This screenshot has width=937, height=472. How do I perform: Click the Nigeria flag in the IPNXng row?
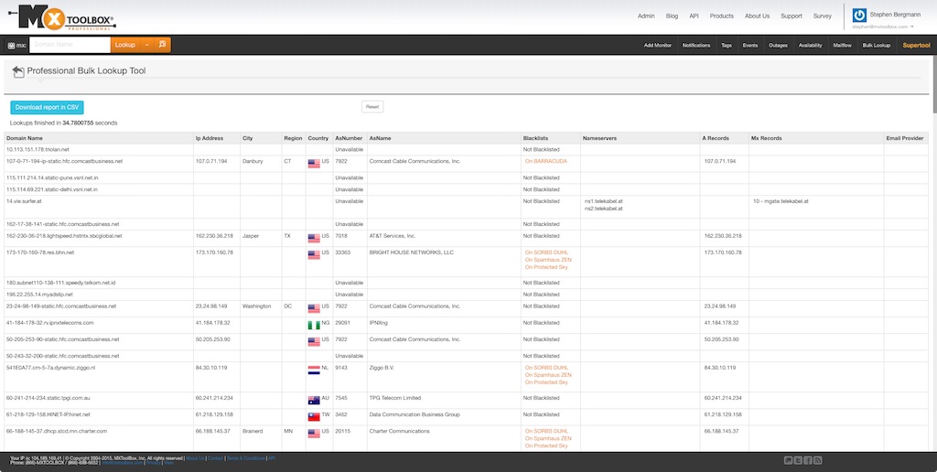click(x=314, y=326)
